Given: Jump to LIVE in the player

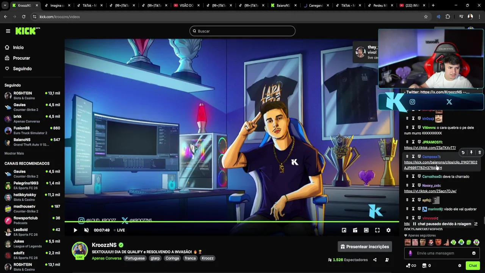Looking at the screenshot, I should [x=119, y=230].
